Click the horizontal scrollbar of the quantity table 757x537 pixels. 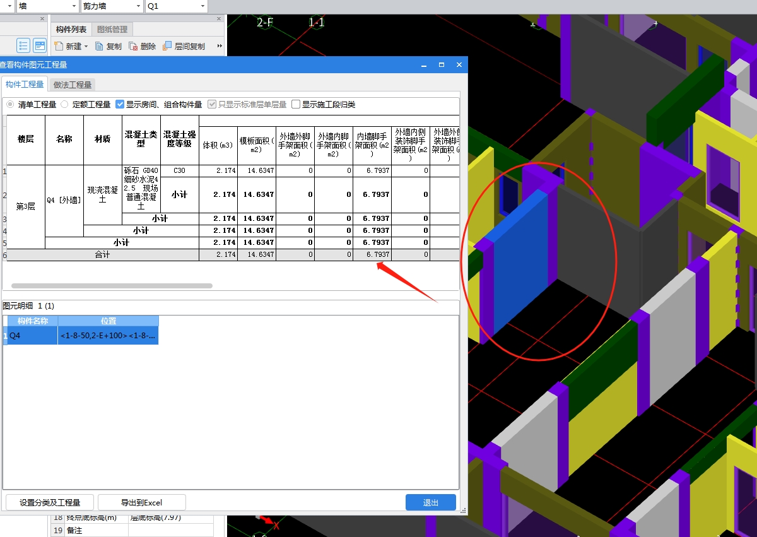click(112, 286)
